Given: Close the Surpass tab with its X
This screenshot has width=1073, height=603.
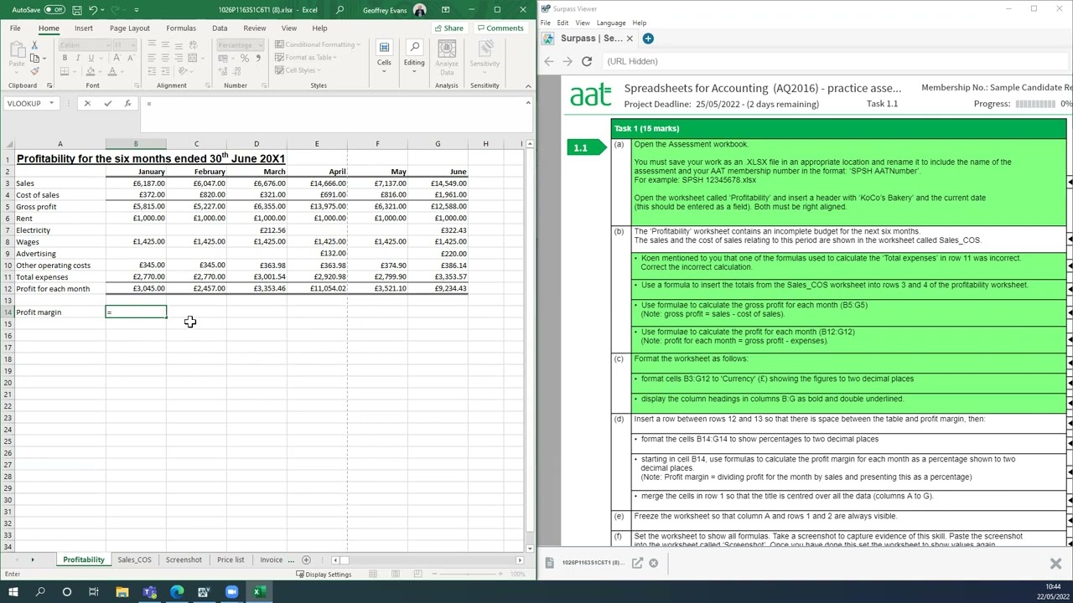Looking at the screenshot, I should 630,39.
